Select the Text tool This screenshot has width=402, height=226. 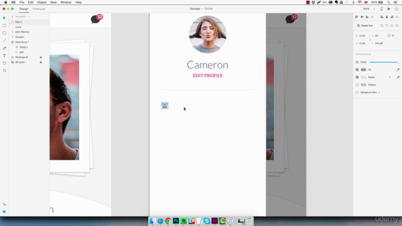point(4,56)
